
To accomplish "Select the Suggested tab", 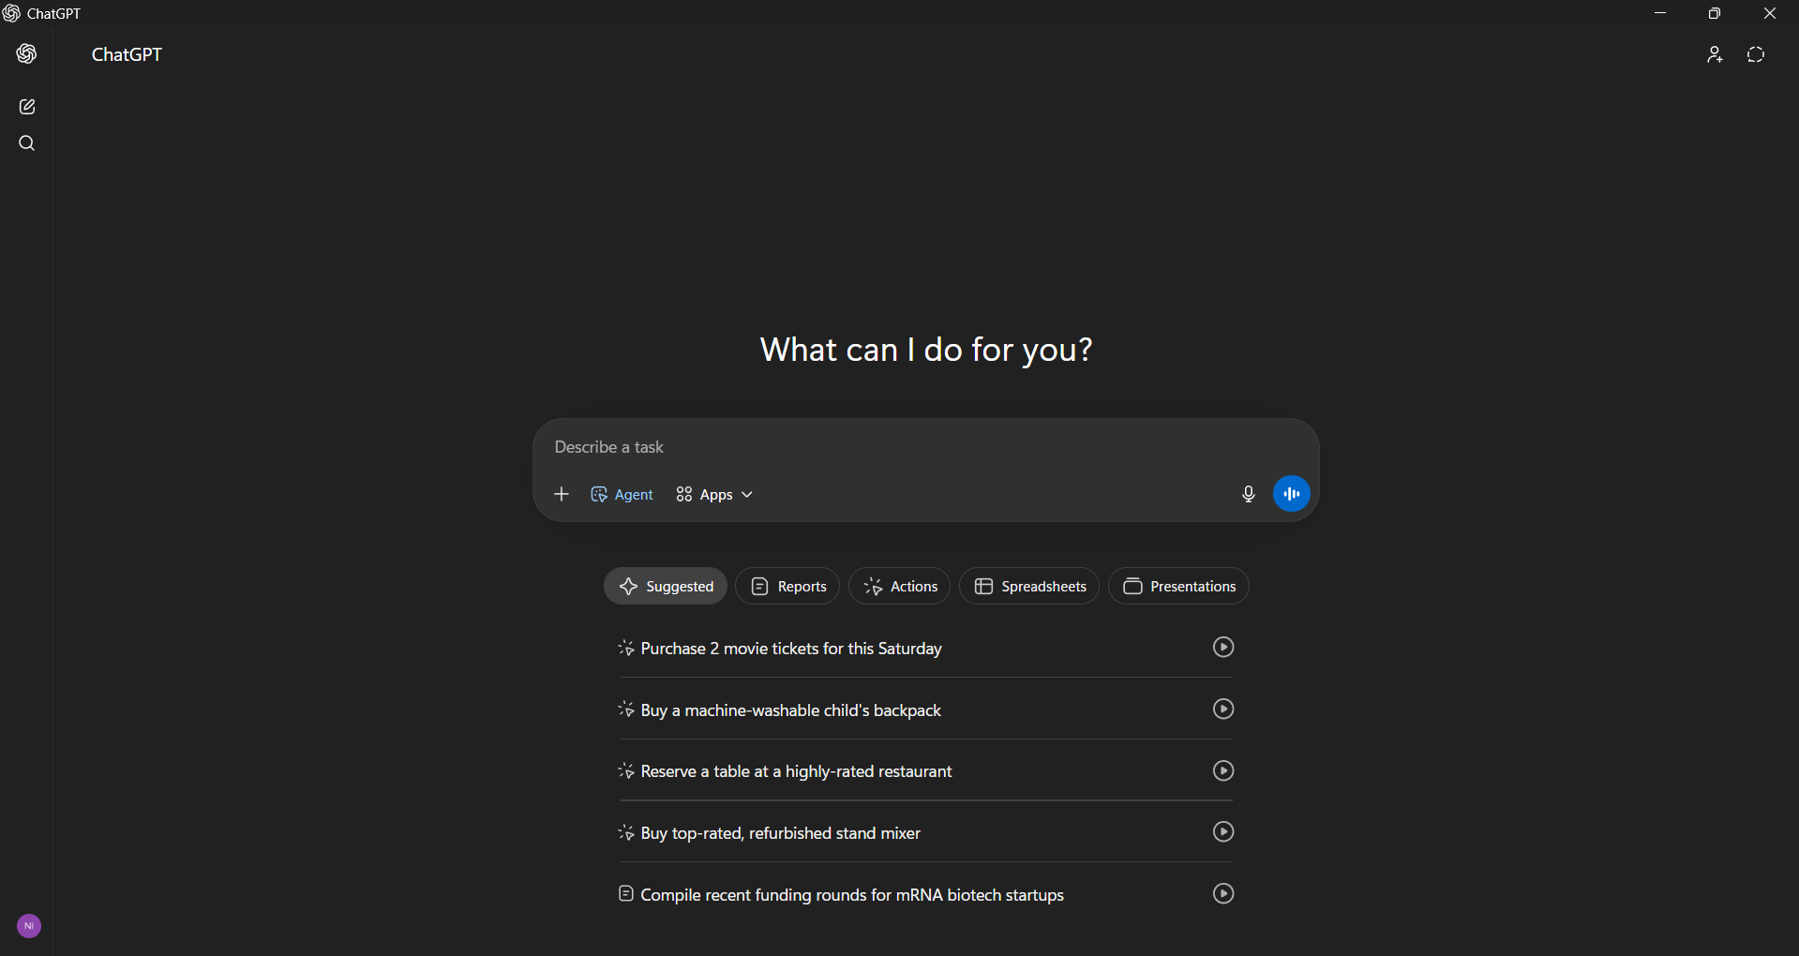I will (666, 586).
